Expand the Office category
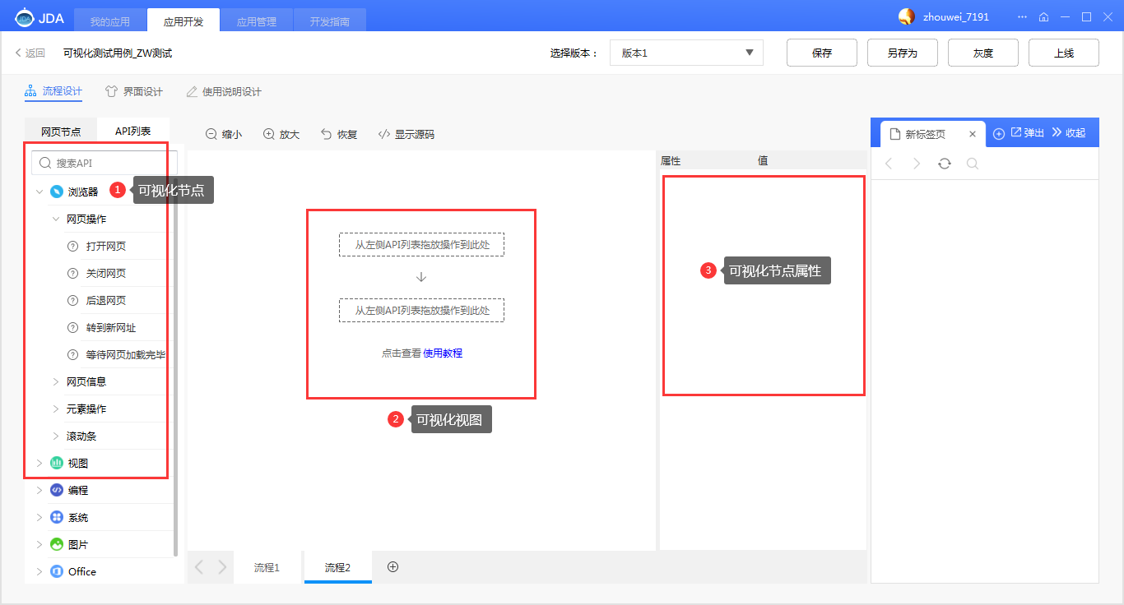 [x=39, y=571]
